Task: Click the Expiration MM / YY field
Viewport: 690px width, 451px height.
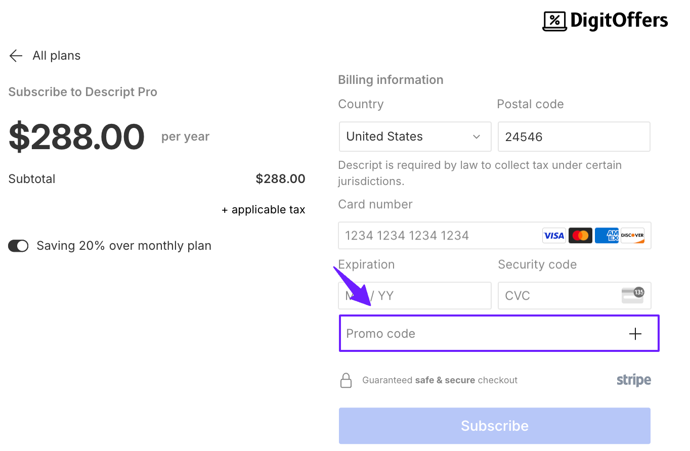Action: pos(415,295)
